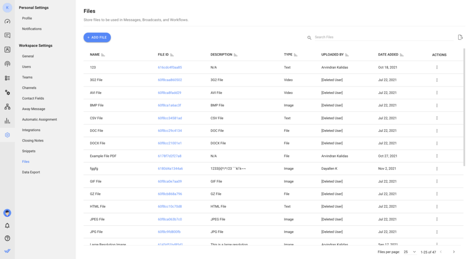
Task: Click file ID 6180d4a1344a6
Action: (x=170, y=169)
